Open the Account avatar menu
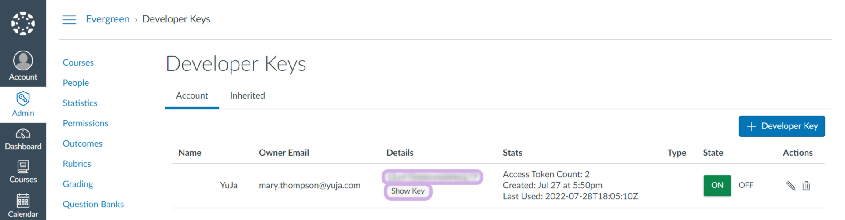The image size is (845, 220). [23, 61]
